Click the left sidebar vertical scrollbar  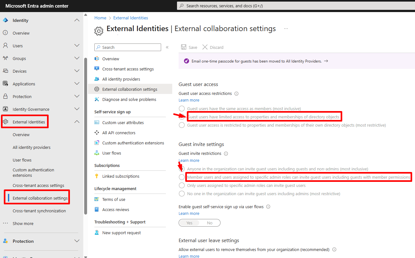pyautogui.click(x=85, y=136)
